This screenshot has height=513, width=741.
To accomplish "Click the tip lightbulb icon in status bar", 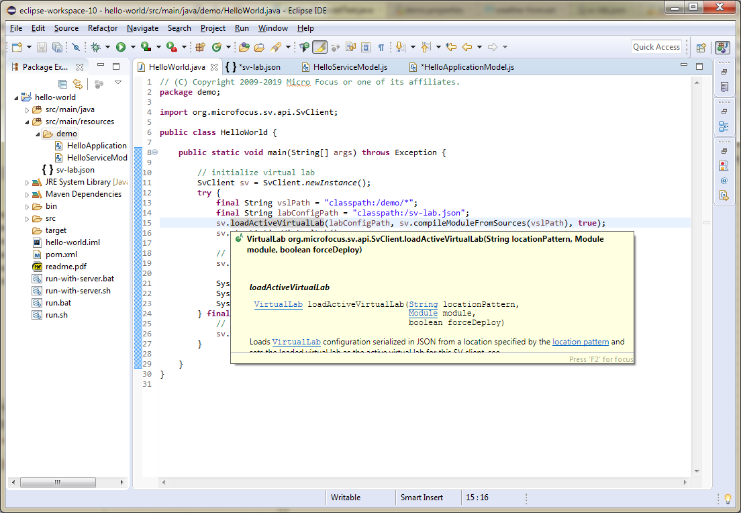I will (x=728, y=499).
